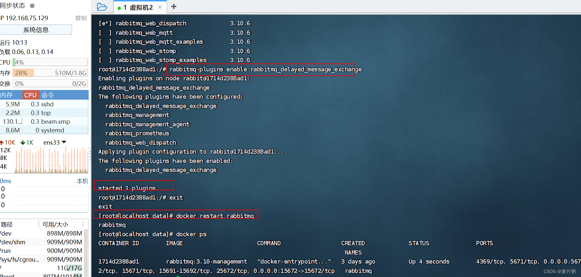Click the CPU usage 4% bar

coord(50,62)
